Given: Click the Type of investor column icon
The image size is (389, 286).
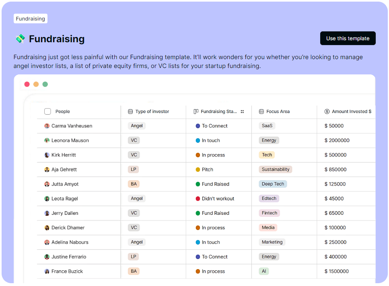Looking at the screenshot, I should 131,111.
